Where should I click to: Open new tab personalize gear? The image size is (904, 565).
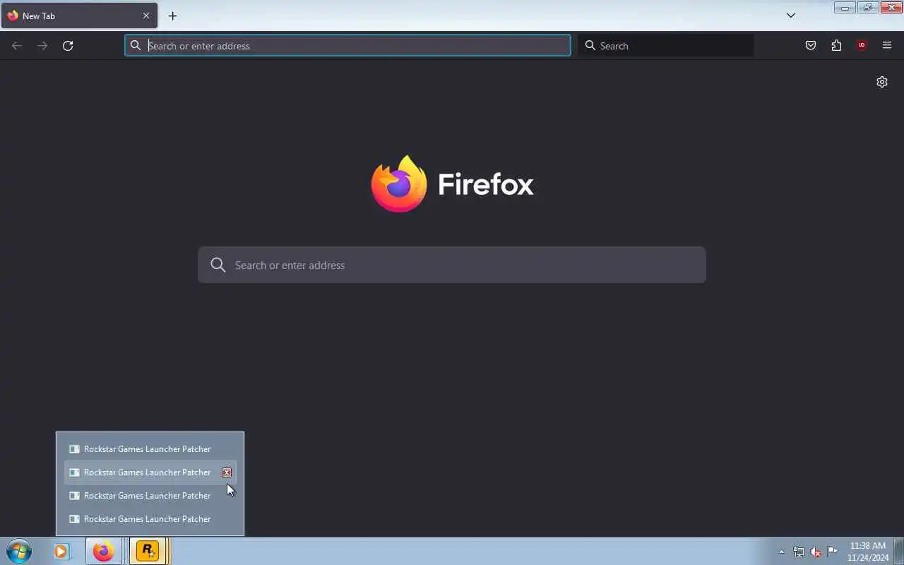point(882,82)
